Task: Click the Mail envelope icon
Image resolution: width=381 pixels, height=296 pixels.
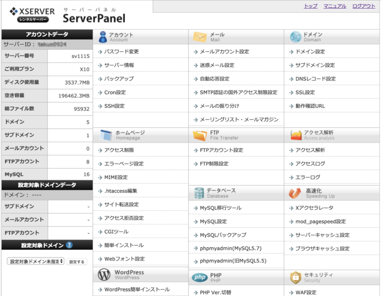Action: pos(199,37)
